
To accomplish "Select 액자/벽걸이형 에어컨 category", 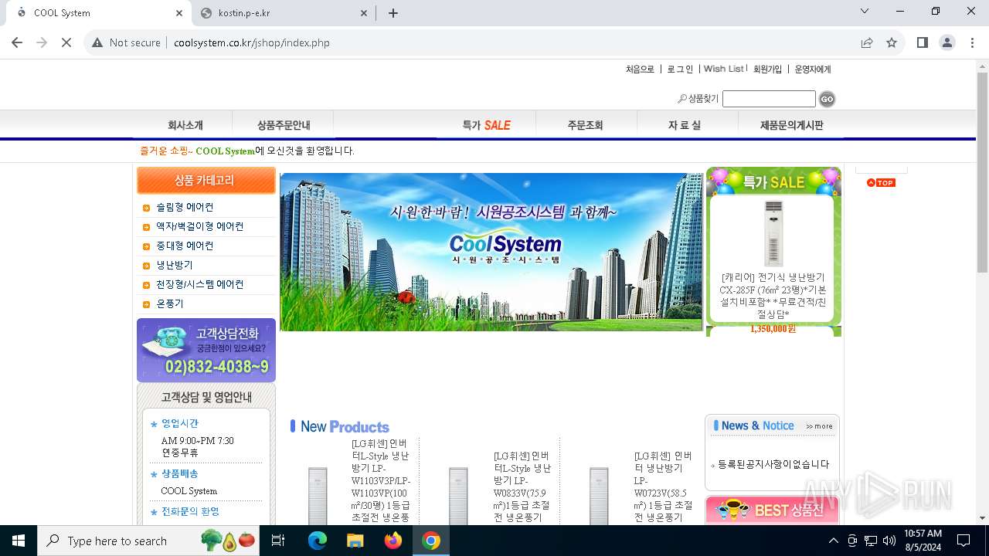I will (199, 226).
